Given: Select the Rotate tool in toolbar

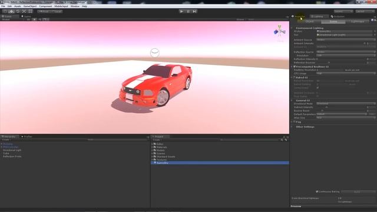Looking at the screenshot, I should coord(18,11).
